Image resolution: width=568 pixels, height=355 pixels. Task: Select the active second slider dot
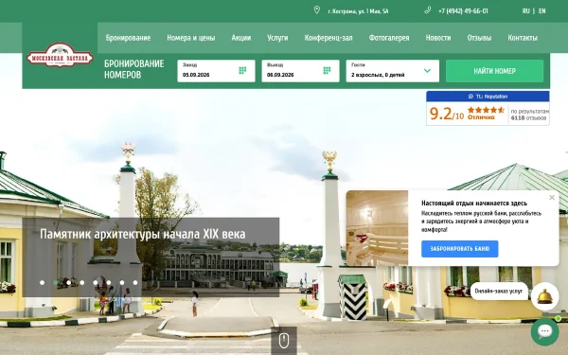click(x=56, y=282)
